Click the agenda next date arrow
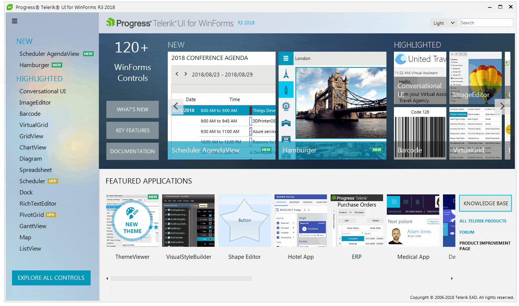519x306 pixels. (185, 74)
